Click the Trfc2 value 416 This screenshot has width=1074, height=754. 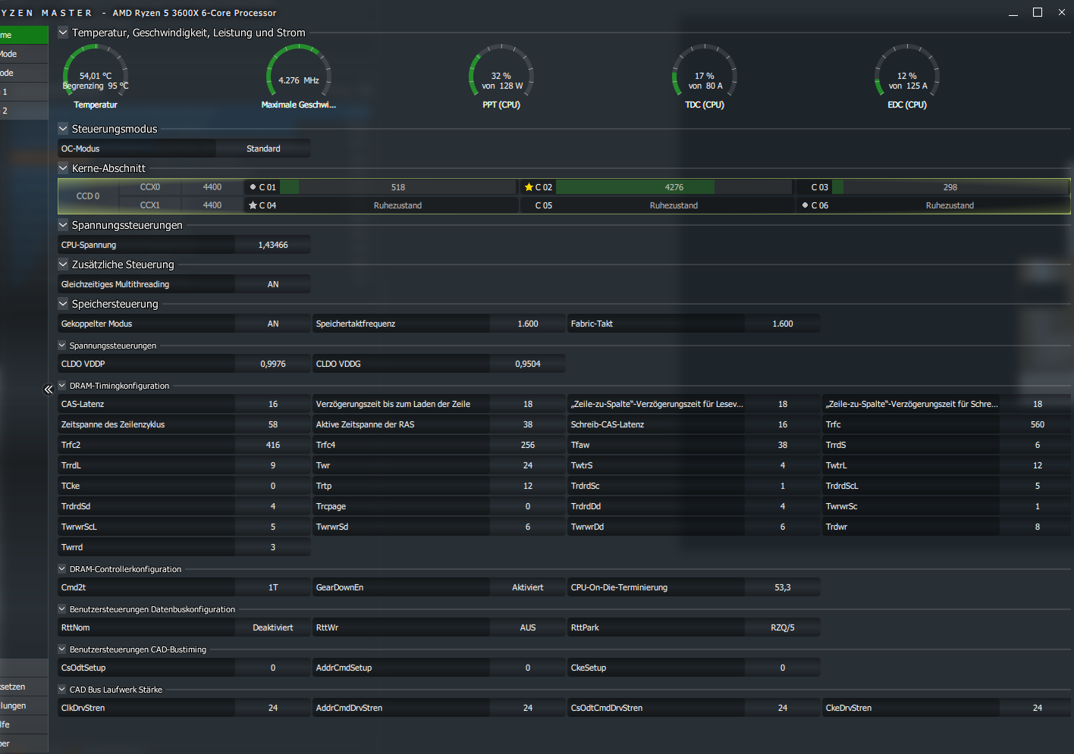click(x=273, y=445)
